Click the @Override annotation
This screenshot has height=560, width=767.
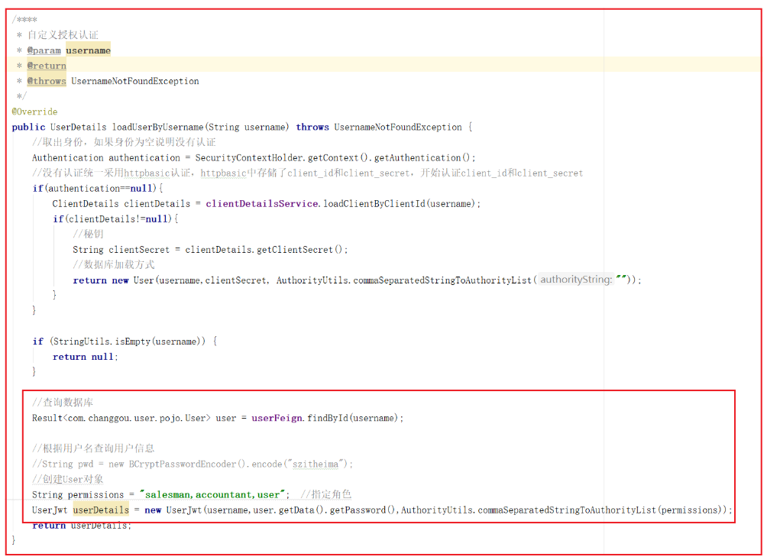pos(34,112)
